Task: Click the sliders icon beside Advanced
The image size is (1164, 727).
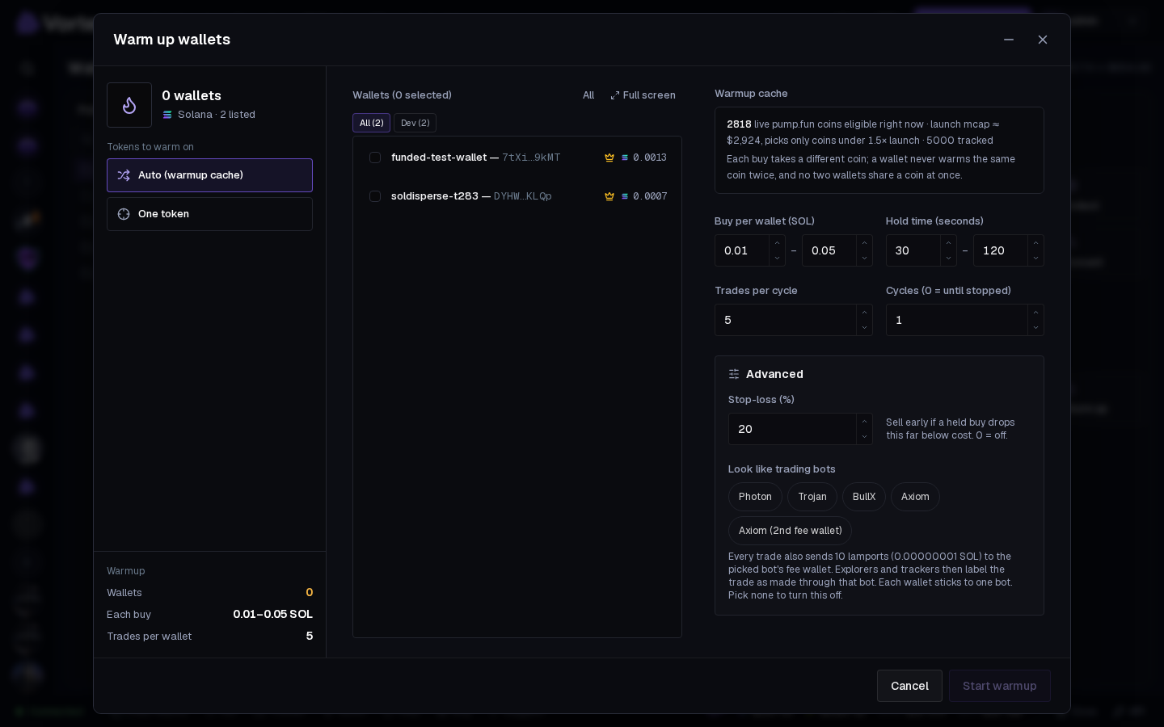Action: pos(734,374)
